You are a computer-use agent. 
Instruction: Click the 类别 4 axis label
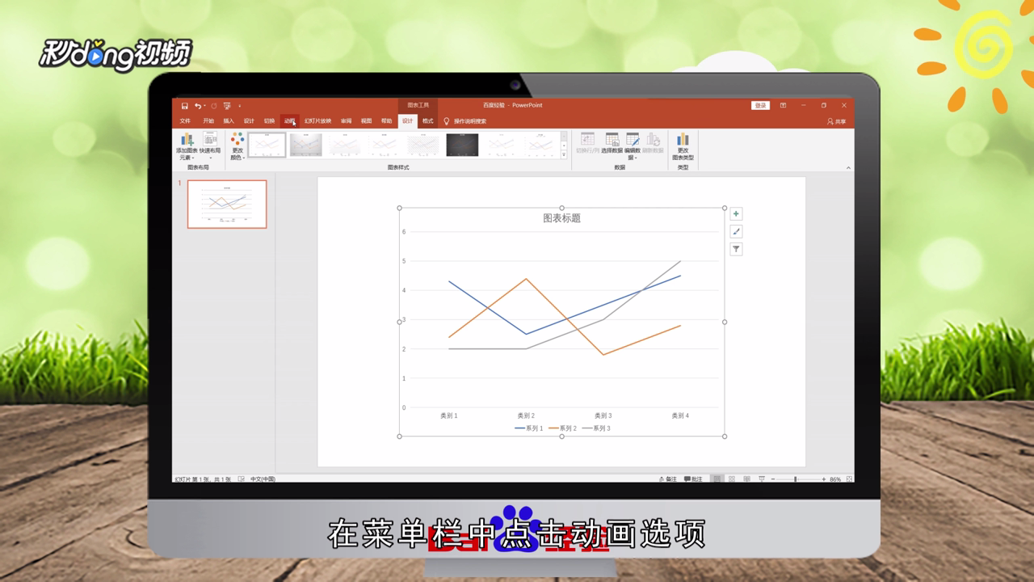(680, 415)
